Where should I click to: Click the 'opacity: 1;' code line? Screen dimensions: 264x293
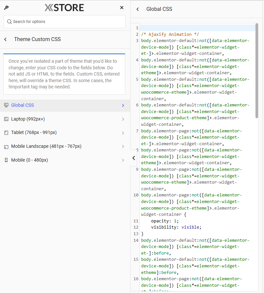click(165, 221)
